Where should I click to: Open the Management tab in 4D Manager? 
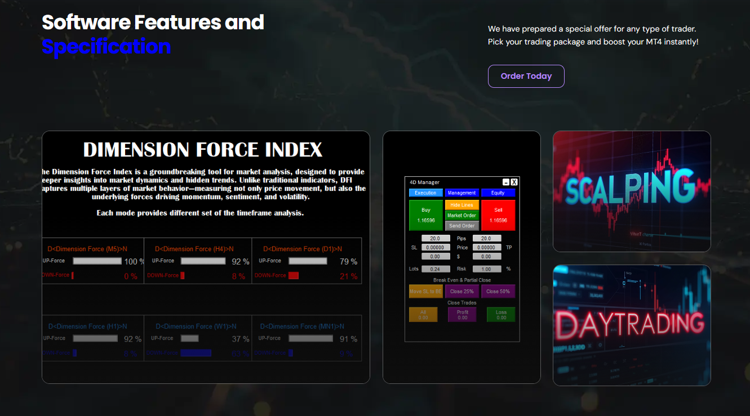tap(461, 193)
